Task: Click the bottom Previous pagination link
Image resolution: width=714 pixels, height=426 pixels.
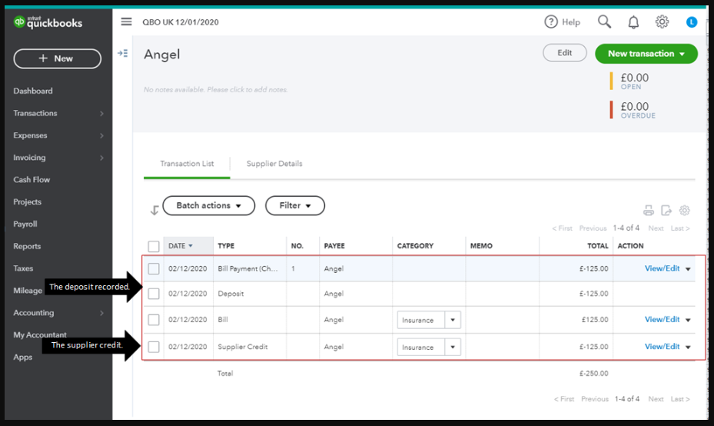Action: (595, 398)
